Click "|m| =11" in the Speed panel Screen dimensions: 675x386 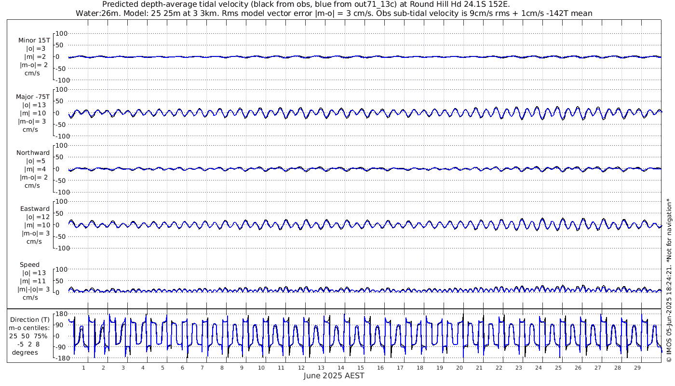click(33, 281)
